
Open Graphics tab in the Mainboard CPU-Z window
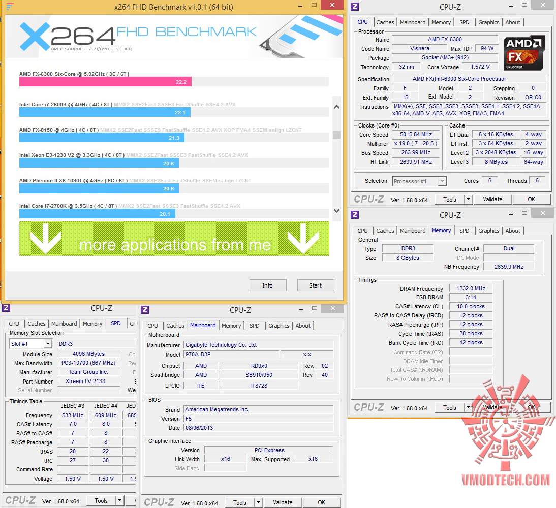point(279,326)
